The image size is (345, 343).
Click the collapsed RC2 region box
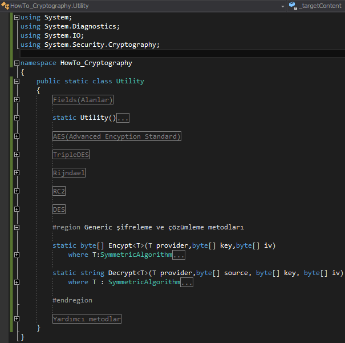[x=59, y=191]
